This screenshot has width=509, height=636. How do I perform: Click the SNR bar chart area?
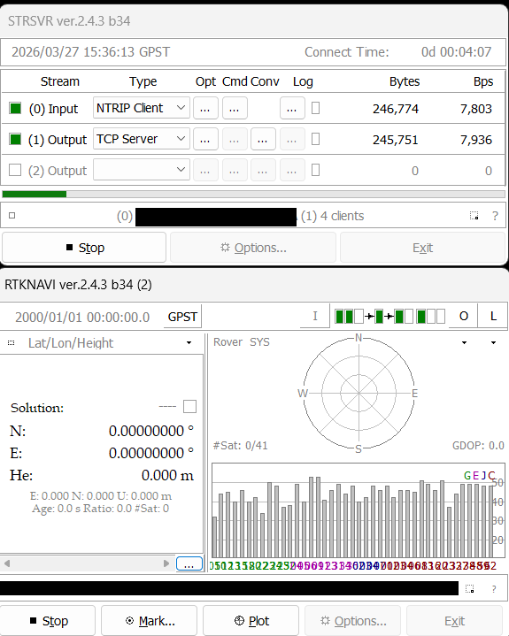tap(359, 510)
